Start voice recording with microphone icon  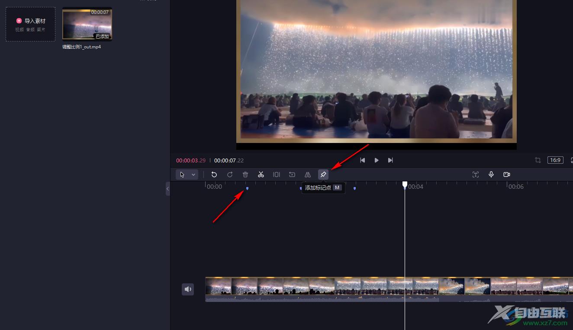[491, 175]
